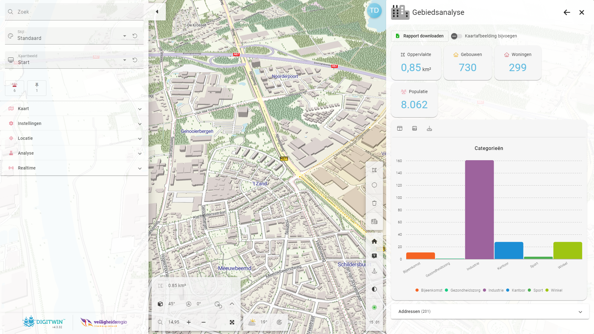Expand the Analyse menu item
The width and height of the screenshot is (594, 334).
74,153
